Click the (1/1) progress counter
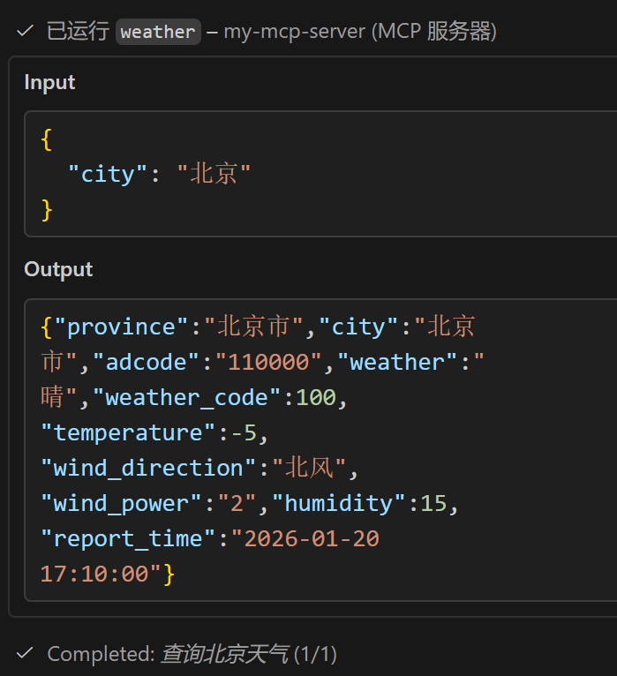The height and width of the screenshot is (676, 617). [x=315, y=654]
